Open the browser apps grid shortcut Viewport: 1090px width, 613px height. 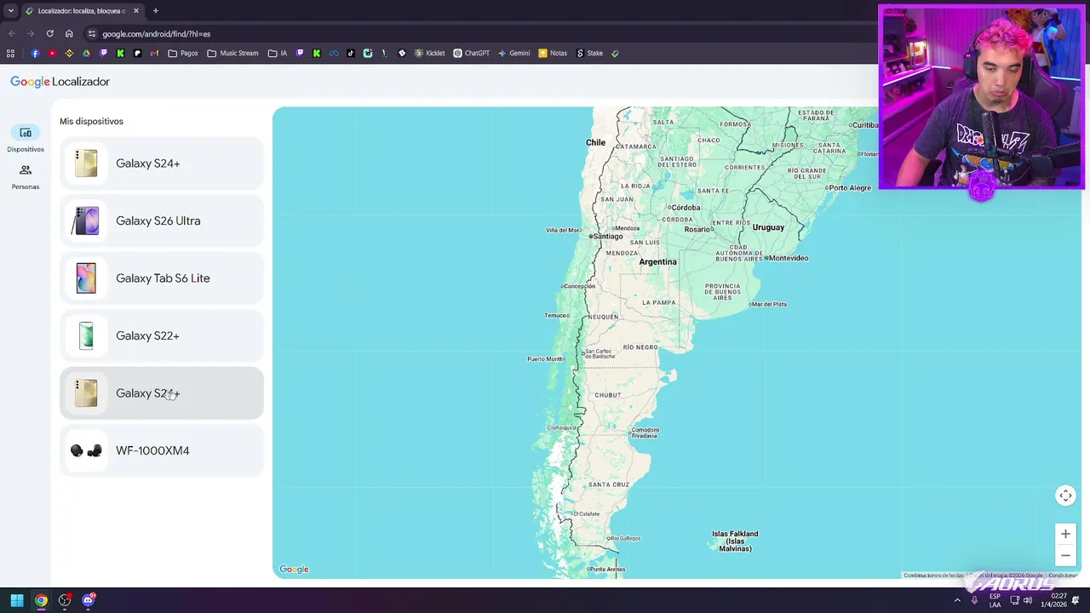coord(10,53)
